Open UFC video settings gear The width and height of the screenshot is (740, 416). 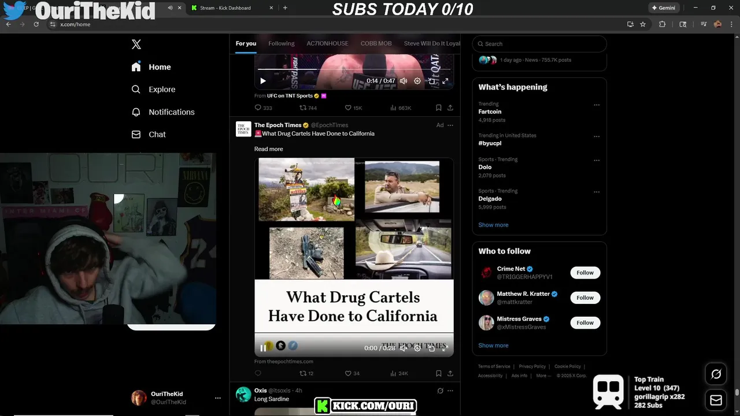(417, 81)
